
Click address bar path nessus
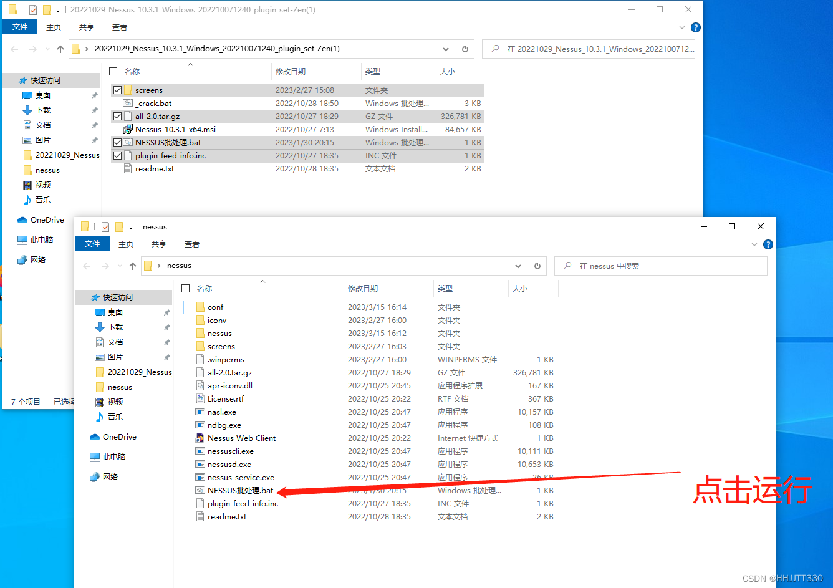pyautogui.click(x=179, y=266)
